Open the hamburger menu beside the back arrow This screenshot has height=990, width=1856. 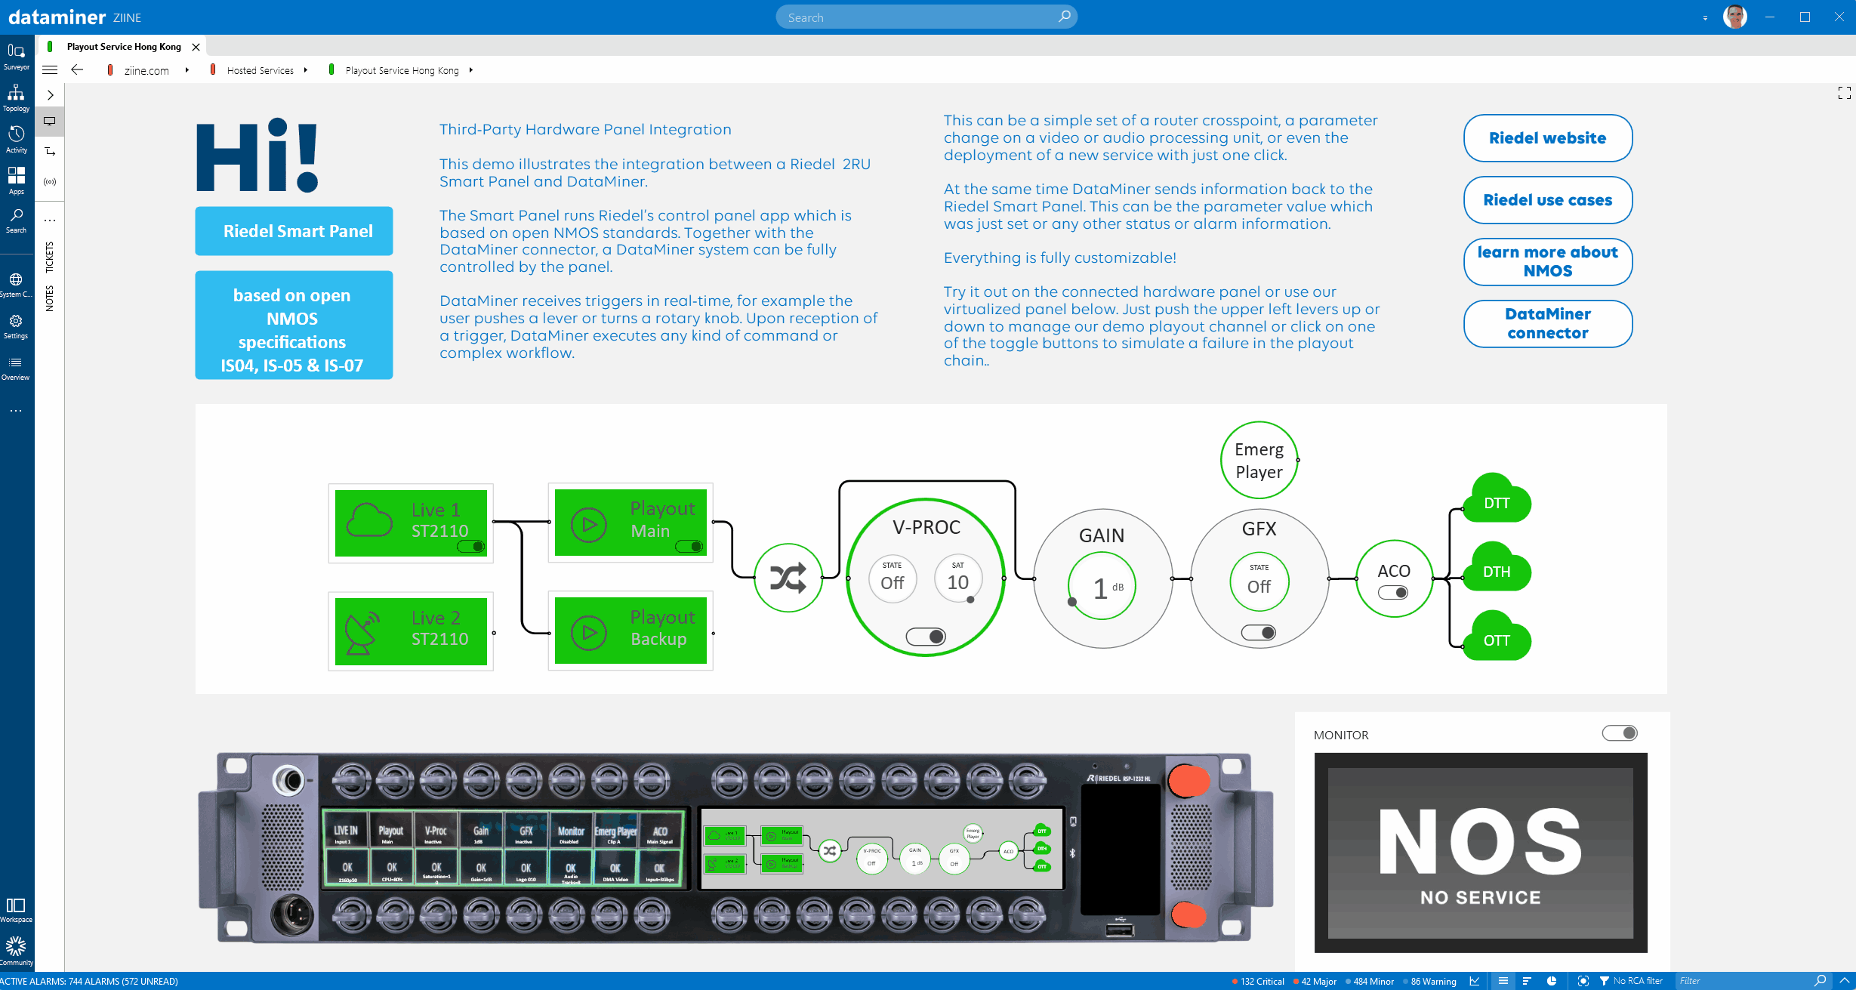pyautogui.click(x=50, y=69)
